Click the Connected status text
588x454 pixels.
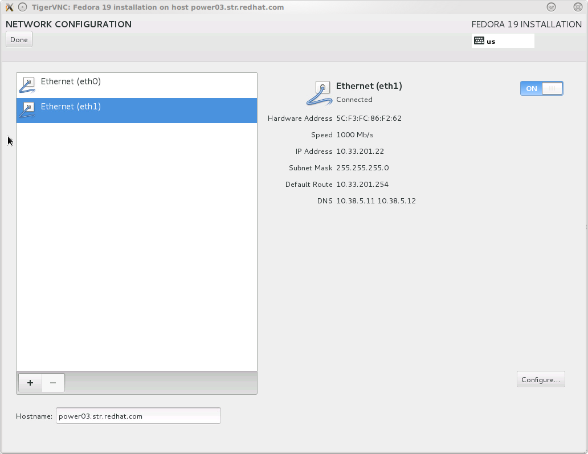click(x=354, y=99)
